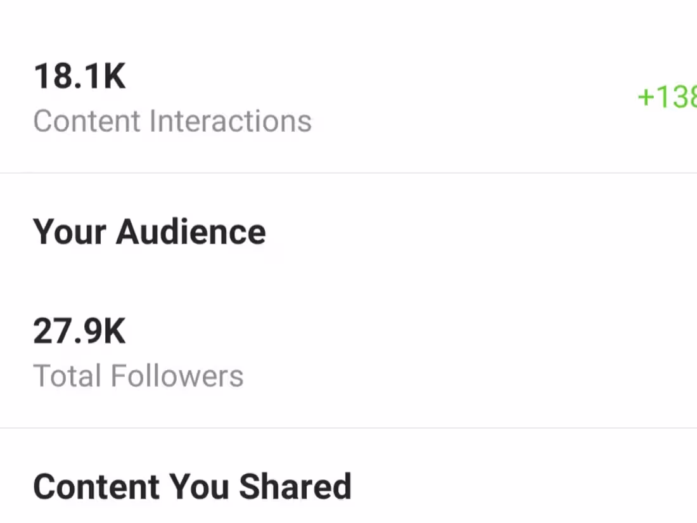Screen dimensions: 697x523
Task: Click the word You in Content You Shared
Action: (x=198, y=487)
